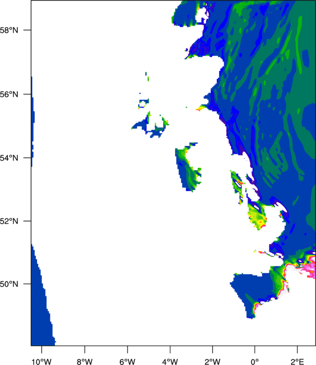Select the 4°W longitude tick label

pos(170,361)
